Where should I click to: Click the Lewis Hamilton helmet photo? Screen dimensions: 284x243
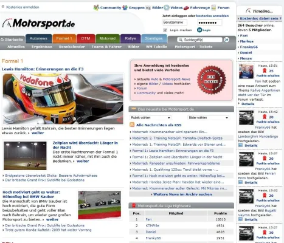[63, 99]
